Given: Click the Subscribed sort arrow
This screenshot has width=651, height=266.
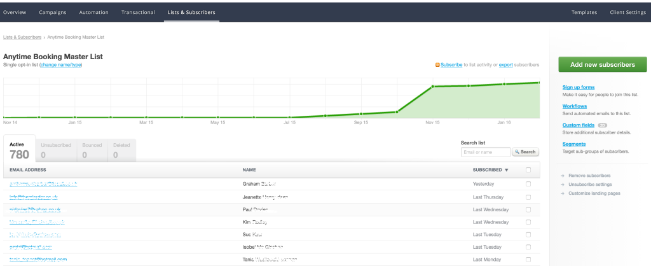Looking at the screenshot, I should pos(506,170).
